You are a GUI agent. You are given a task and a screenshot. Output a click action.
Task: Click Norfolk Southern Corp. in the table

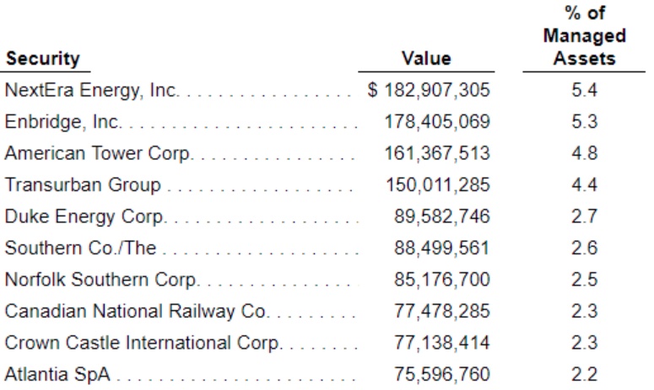pos(101,280)
